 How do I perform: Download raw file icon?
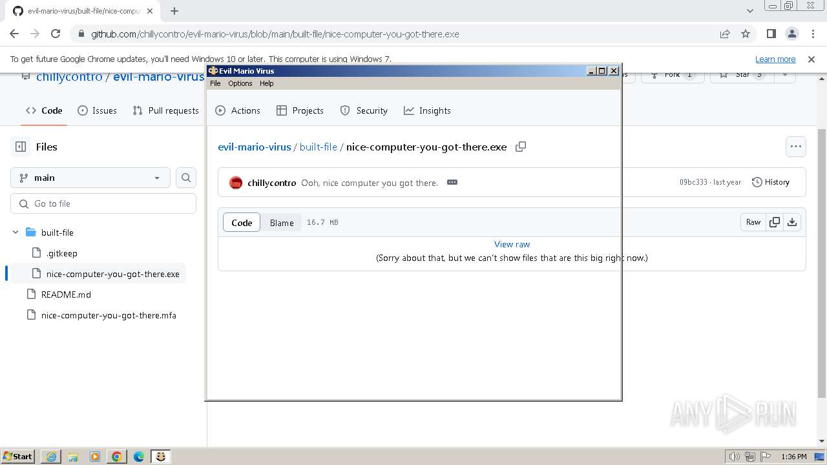tap(792, 222)
